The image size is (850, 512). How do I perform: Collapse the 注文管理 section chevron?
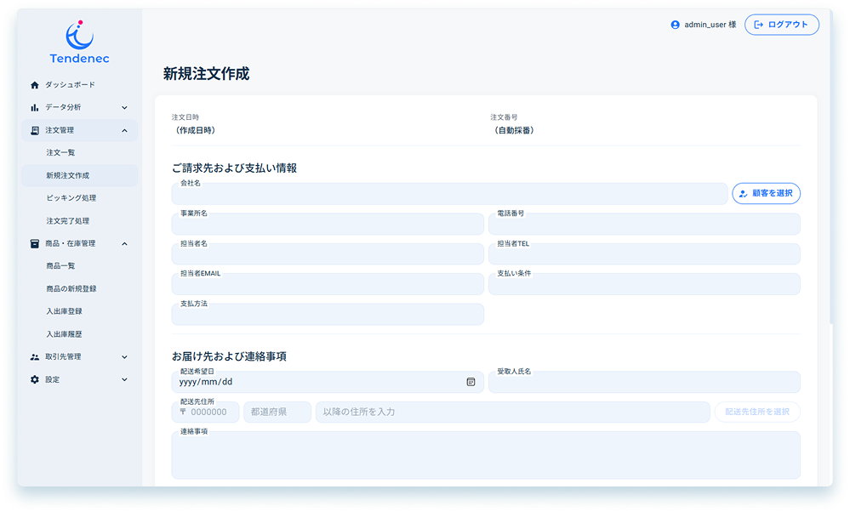pos(124,131)
